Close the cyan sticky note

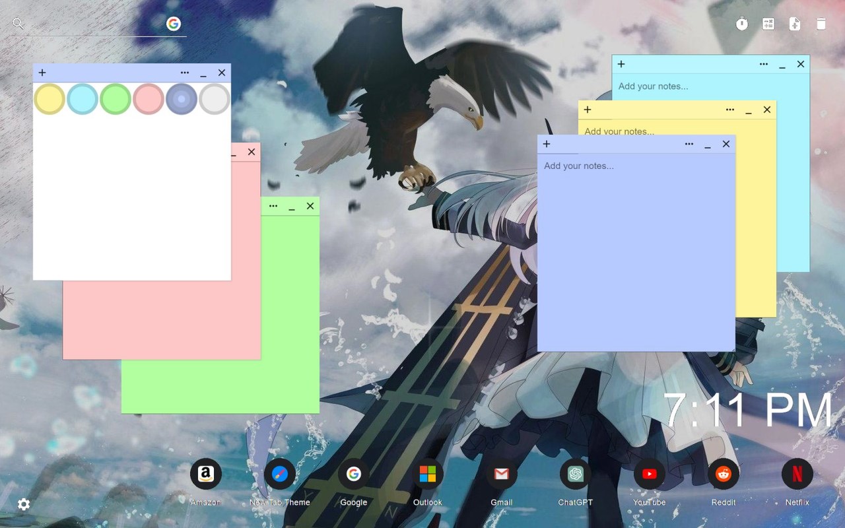click(801, 64)
